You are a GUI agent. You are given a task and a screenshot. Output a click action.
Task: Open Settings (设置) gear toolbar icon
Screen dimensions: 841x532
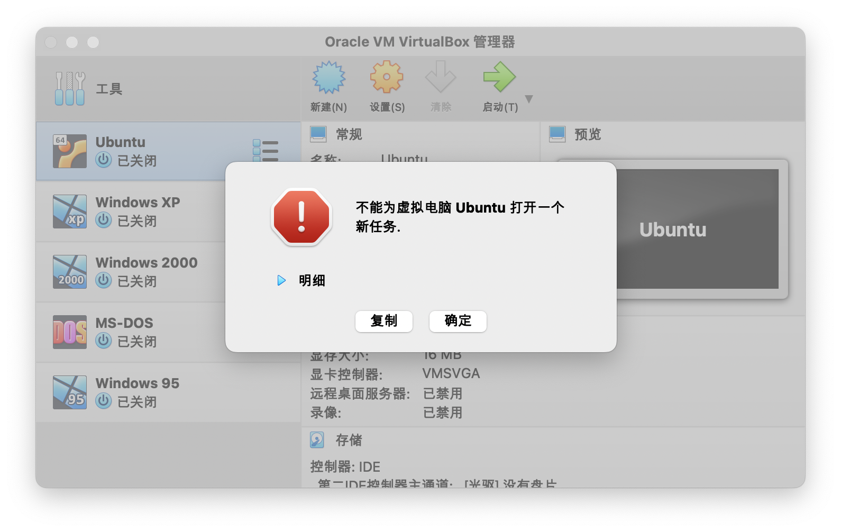click(x=387, y=77)
